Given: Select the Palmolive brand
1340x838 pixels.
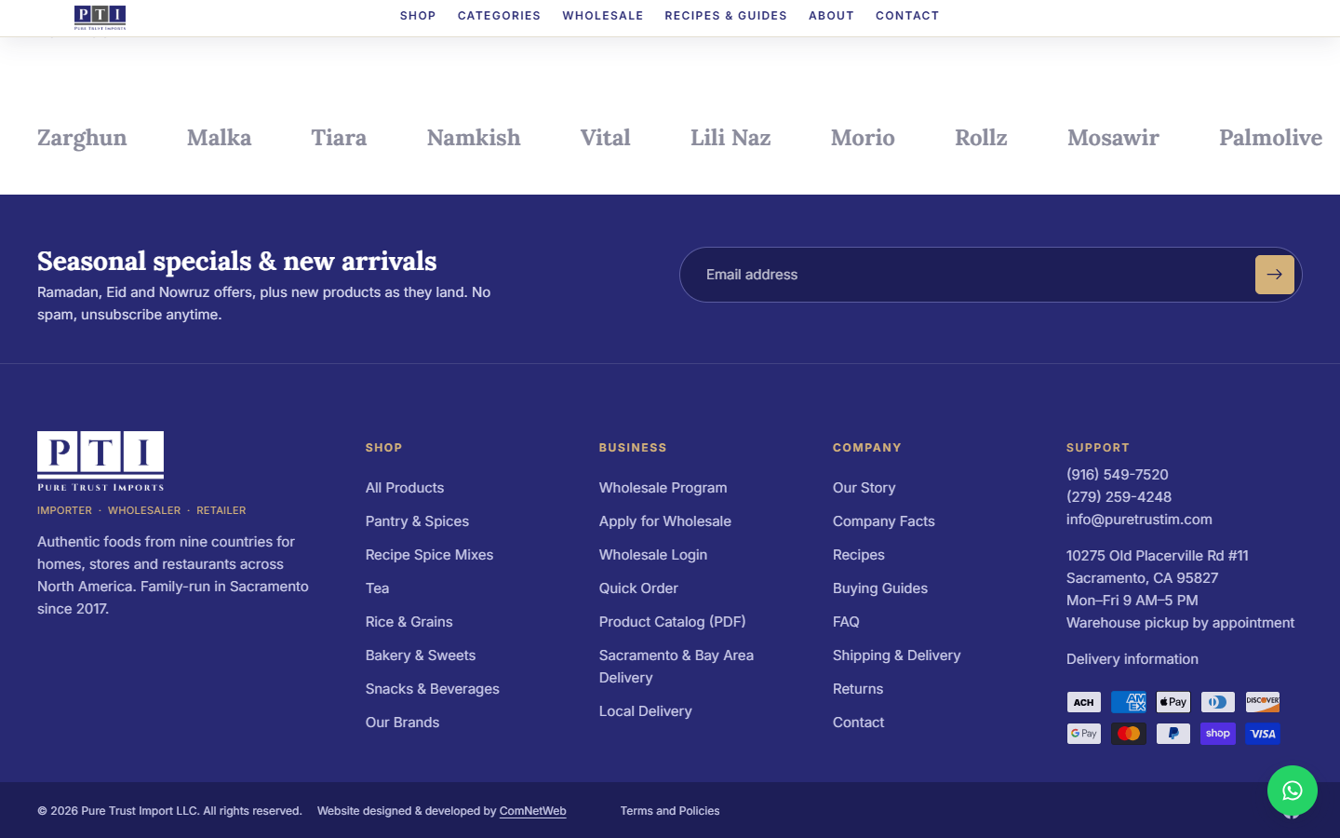Looking at the screenshot, I should coord(1270,138).
